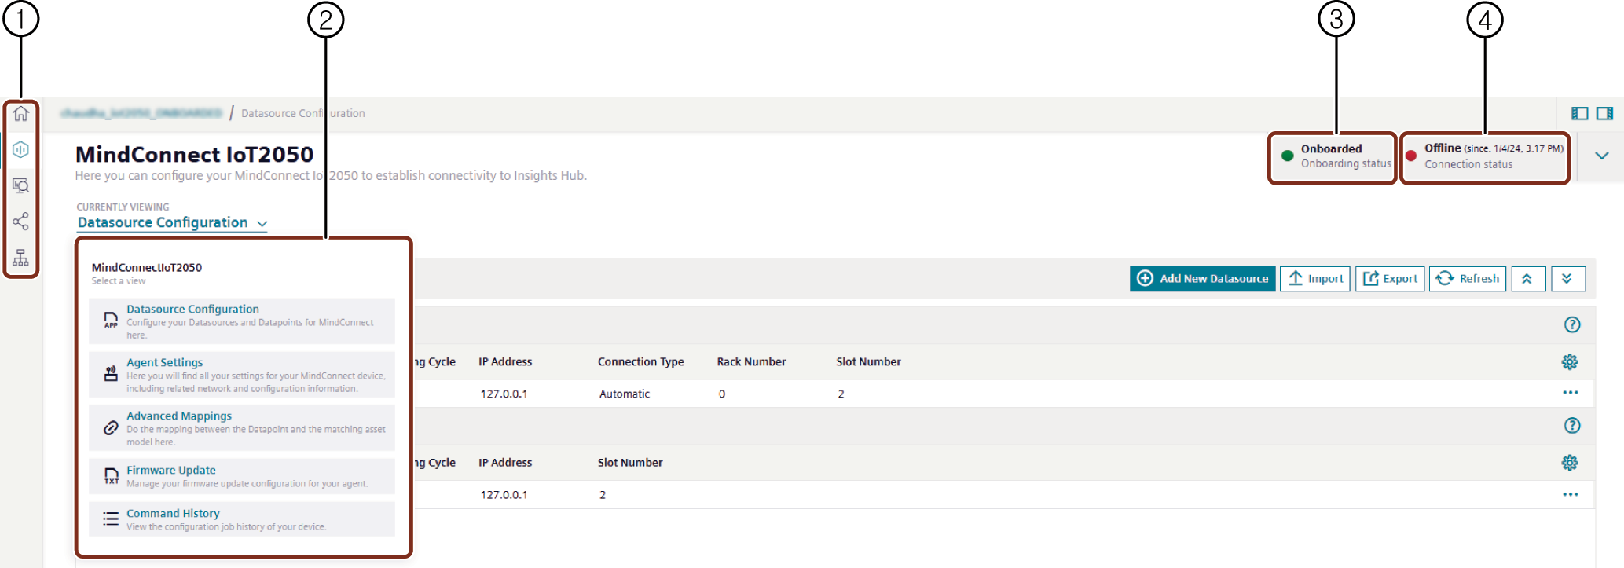
Task: Open the hierarchy tree icon in sidebar
Action: tap(21, 258)
